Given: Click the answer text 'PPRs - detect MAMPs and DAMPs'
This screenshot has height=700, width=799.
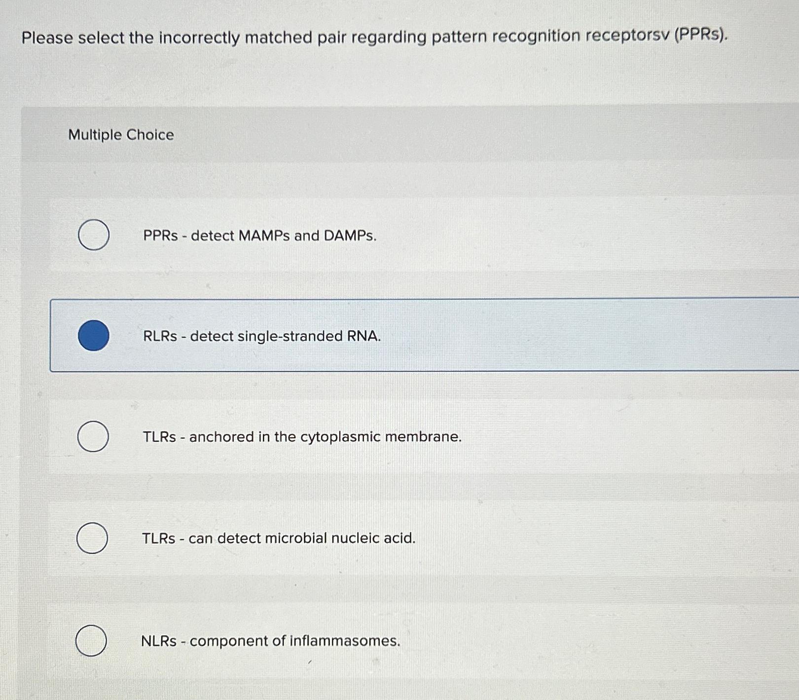Looking at the screenshot, I should click(x=258, y=236).
